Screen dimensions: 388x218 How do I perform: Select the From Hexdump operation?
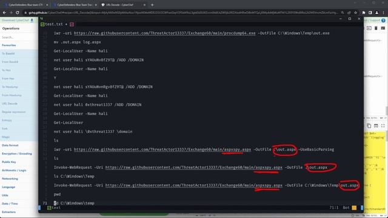point(19,95)
